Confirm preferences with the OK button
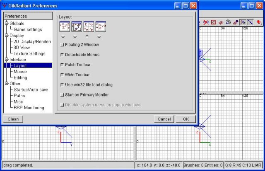Screen dimensions: 265x171 pos(186,119)
